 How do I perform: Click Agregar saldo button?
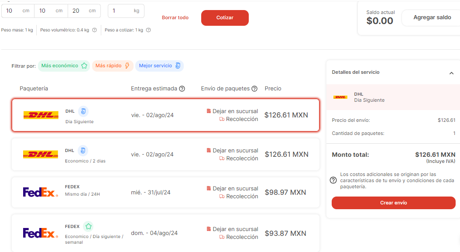pos(432,17)
